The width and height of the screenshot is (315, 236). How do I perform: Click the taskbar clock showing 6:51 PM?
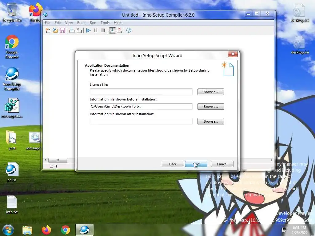(299, 230)
